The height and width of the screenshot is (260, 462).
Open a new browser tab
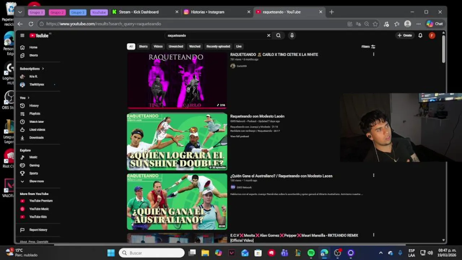point(331,12)
